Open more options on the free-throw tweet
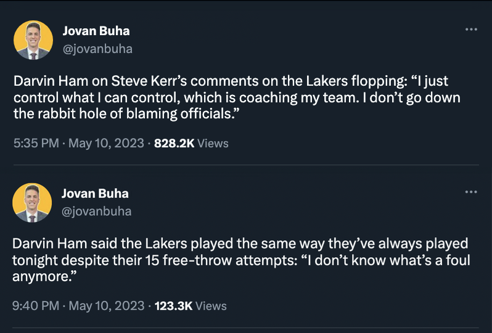This screenshot has height=333, width=492. pos(471,192)
